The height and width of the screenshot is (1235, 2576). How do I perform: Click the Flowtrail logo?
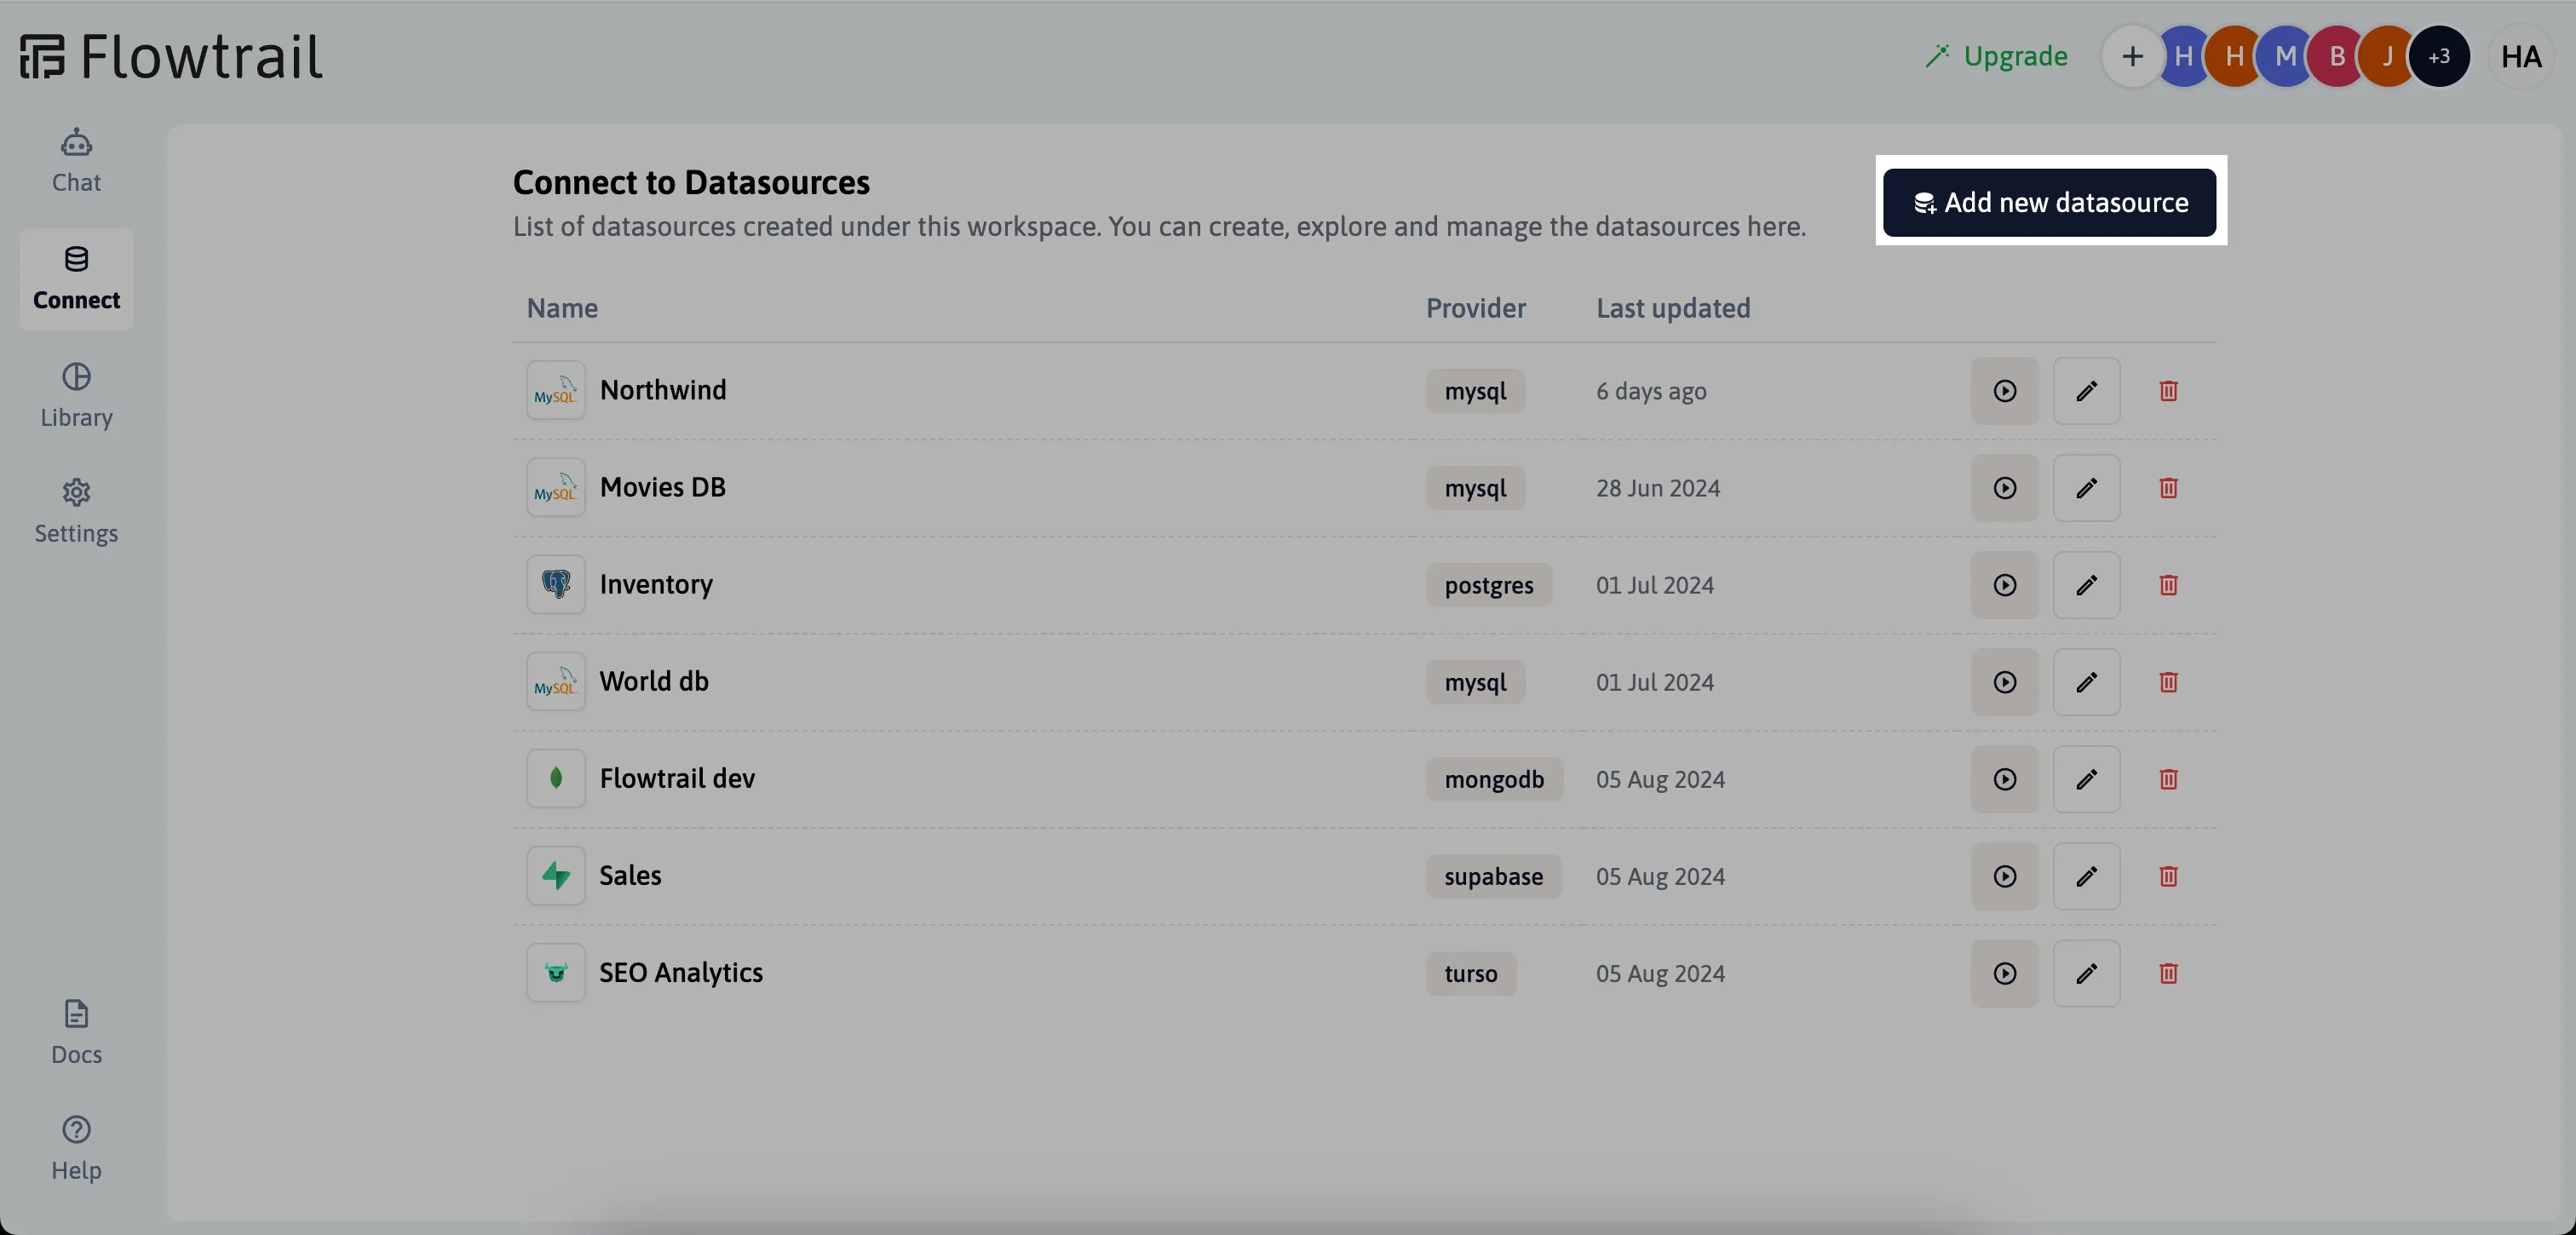click(x=171, y=56)
